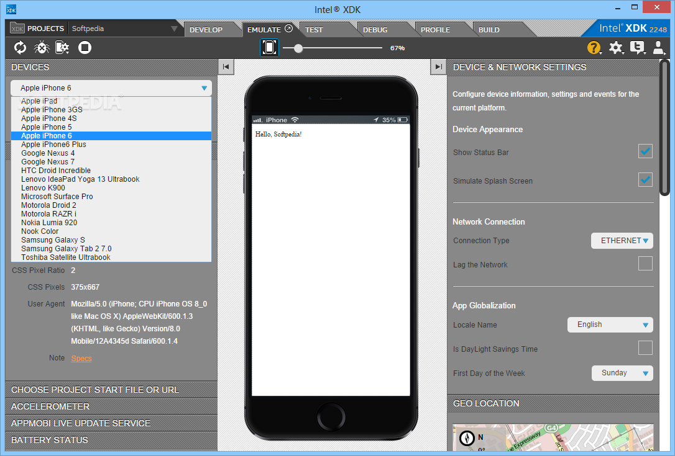
Task: Expand the Accelerometer section
Action: click(x=111, y=406)
